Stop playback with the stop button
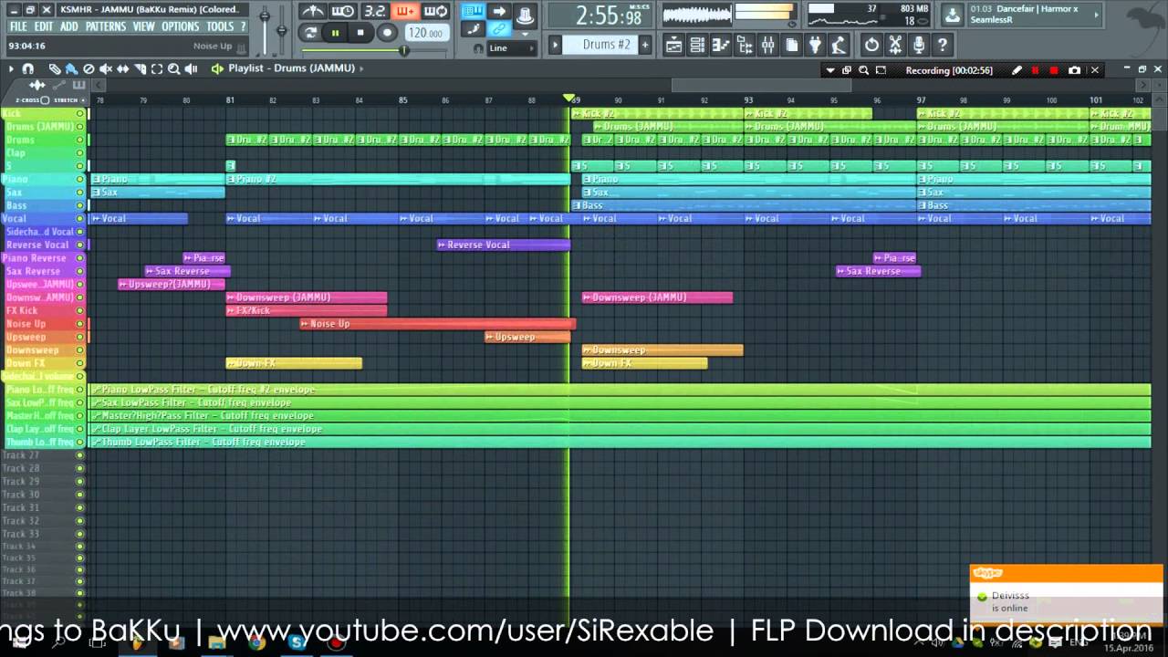1168x657 pixels. [x=360, y=32]
